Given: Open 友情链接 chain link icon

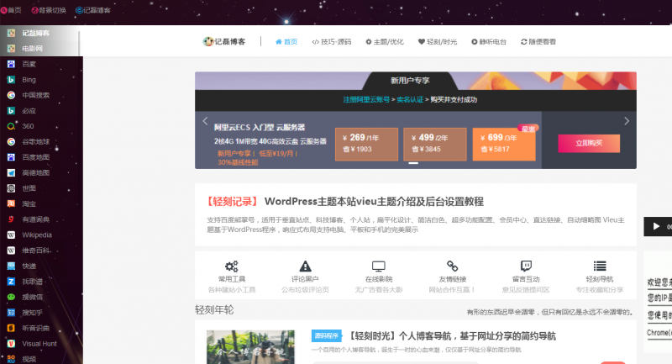Looking at the screenshot, I should [452, 266].
